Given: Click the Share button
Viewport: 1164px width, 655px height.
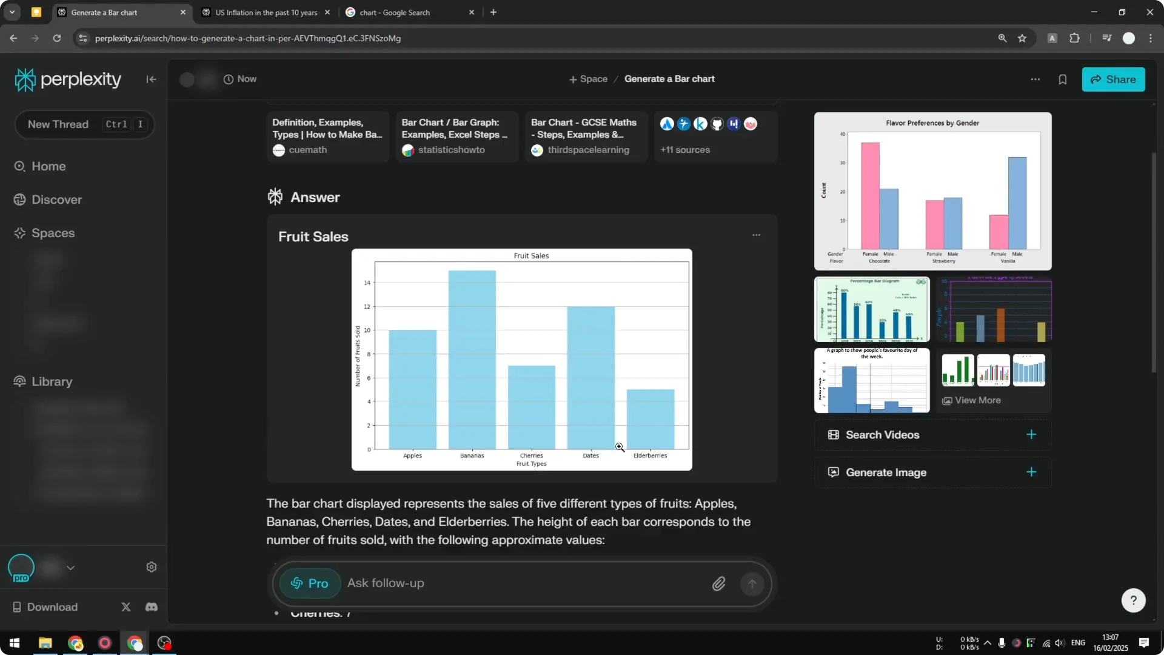Looking at the screenshot, I should pyautogui.click(x=1114, y=79).
